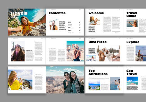
Task: Select the couple photo on the Welcome page
Action: pyautogui.click(x=94, y=21)
